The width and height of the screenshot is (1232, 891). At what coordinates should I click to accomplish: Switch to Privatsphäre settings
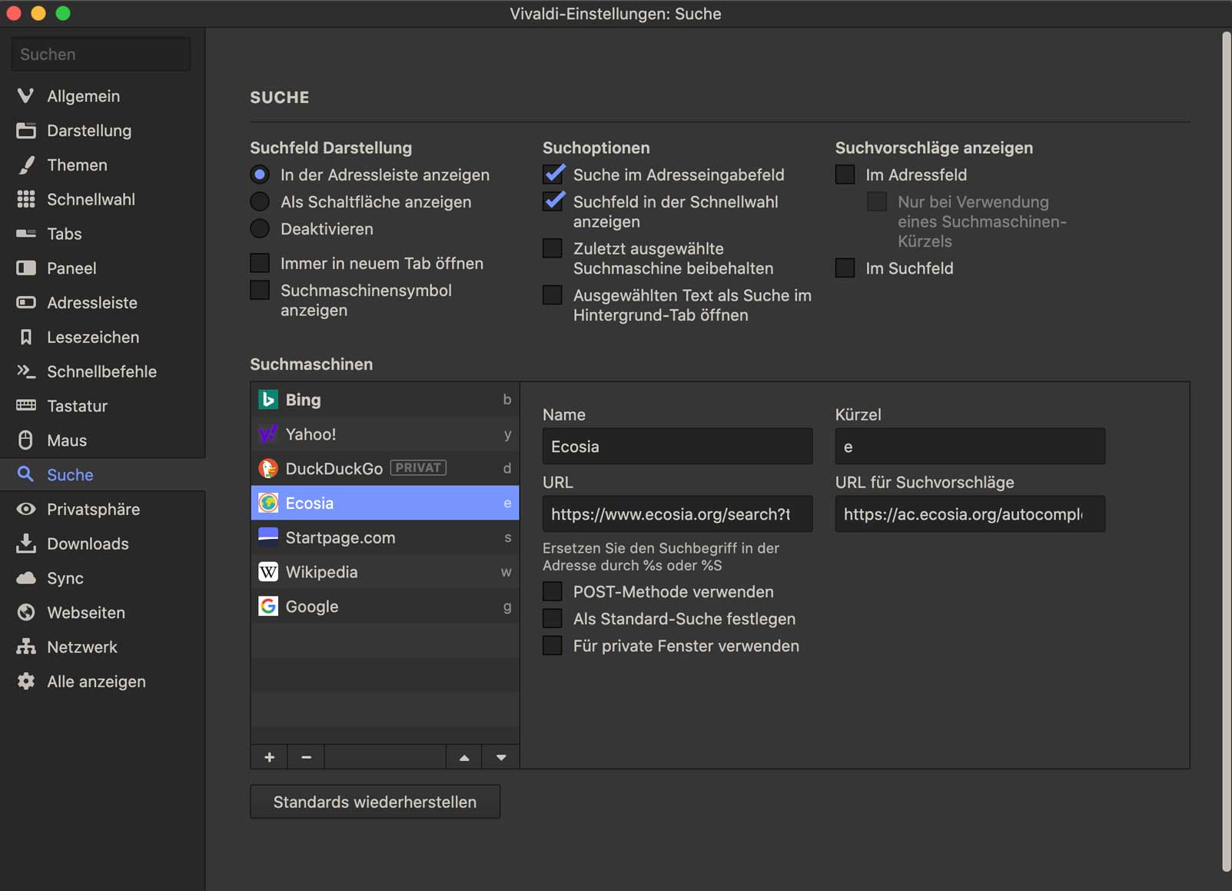click(103, 509)
